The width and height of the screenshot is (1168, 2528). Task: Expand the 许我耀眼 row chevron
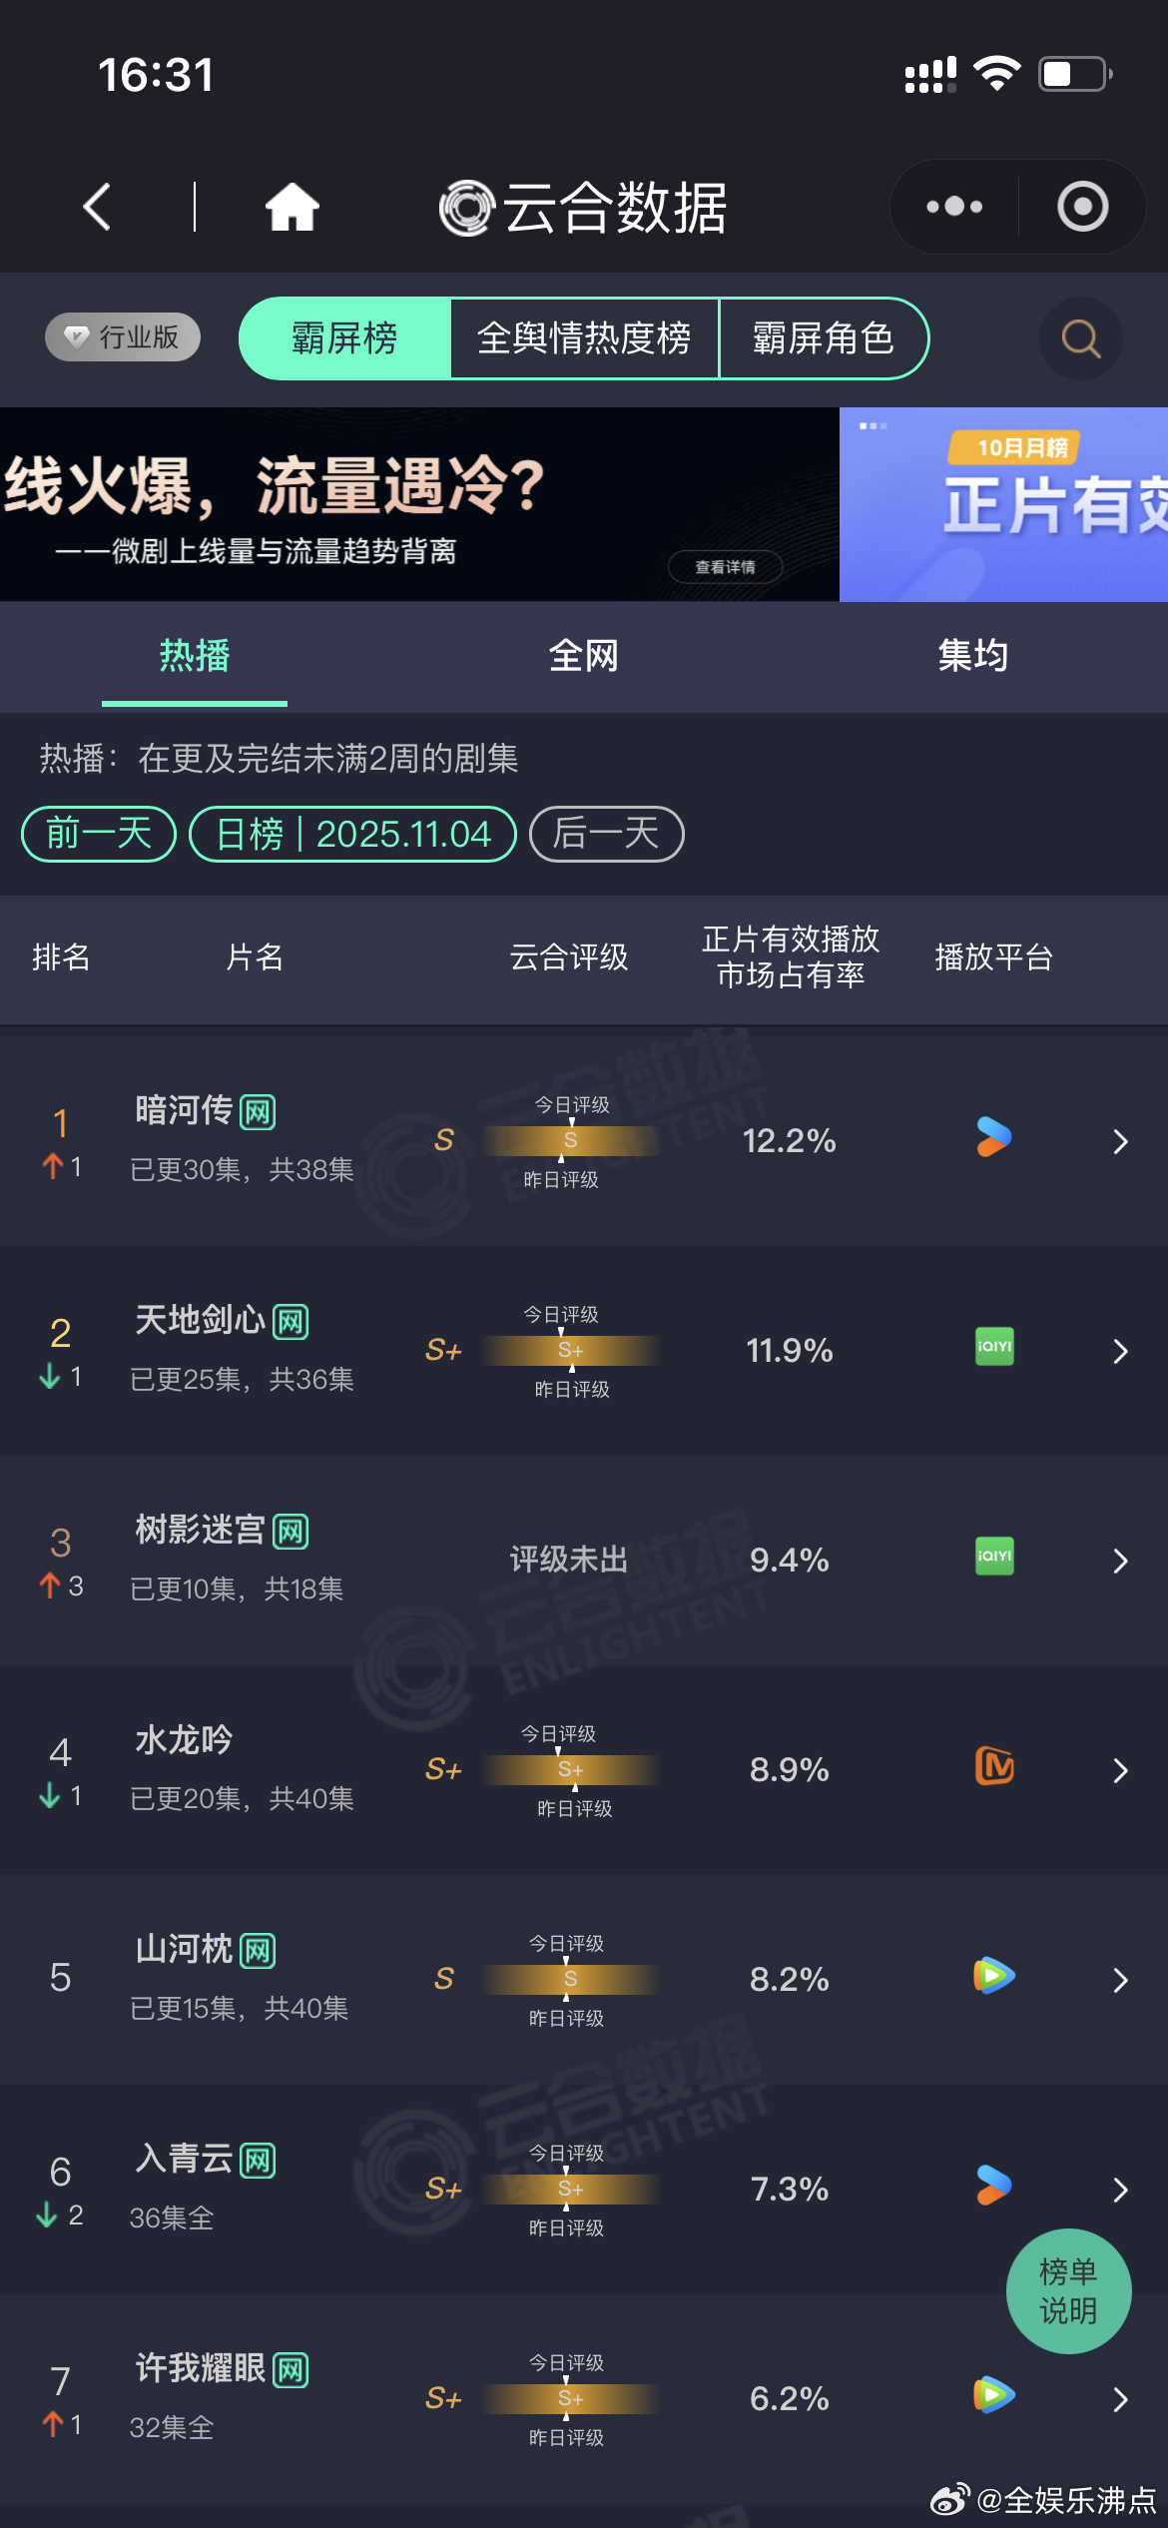pos(1121,2400)
